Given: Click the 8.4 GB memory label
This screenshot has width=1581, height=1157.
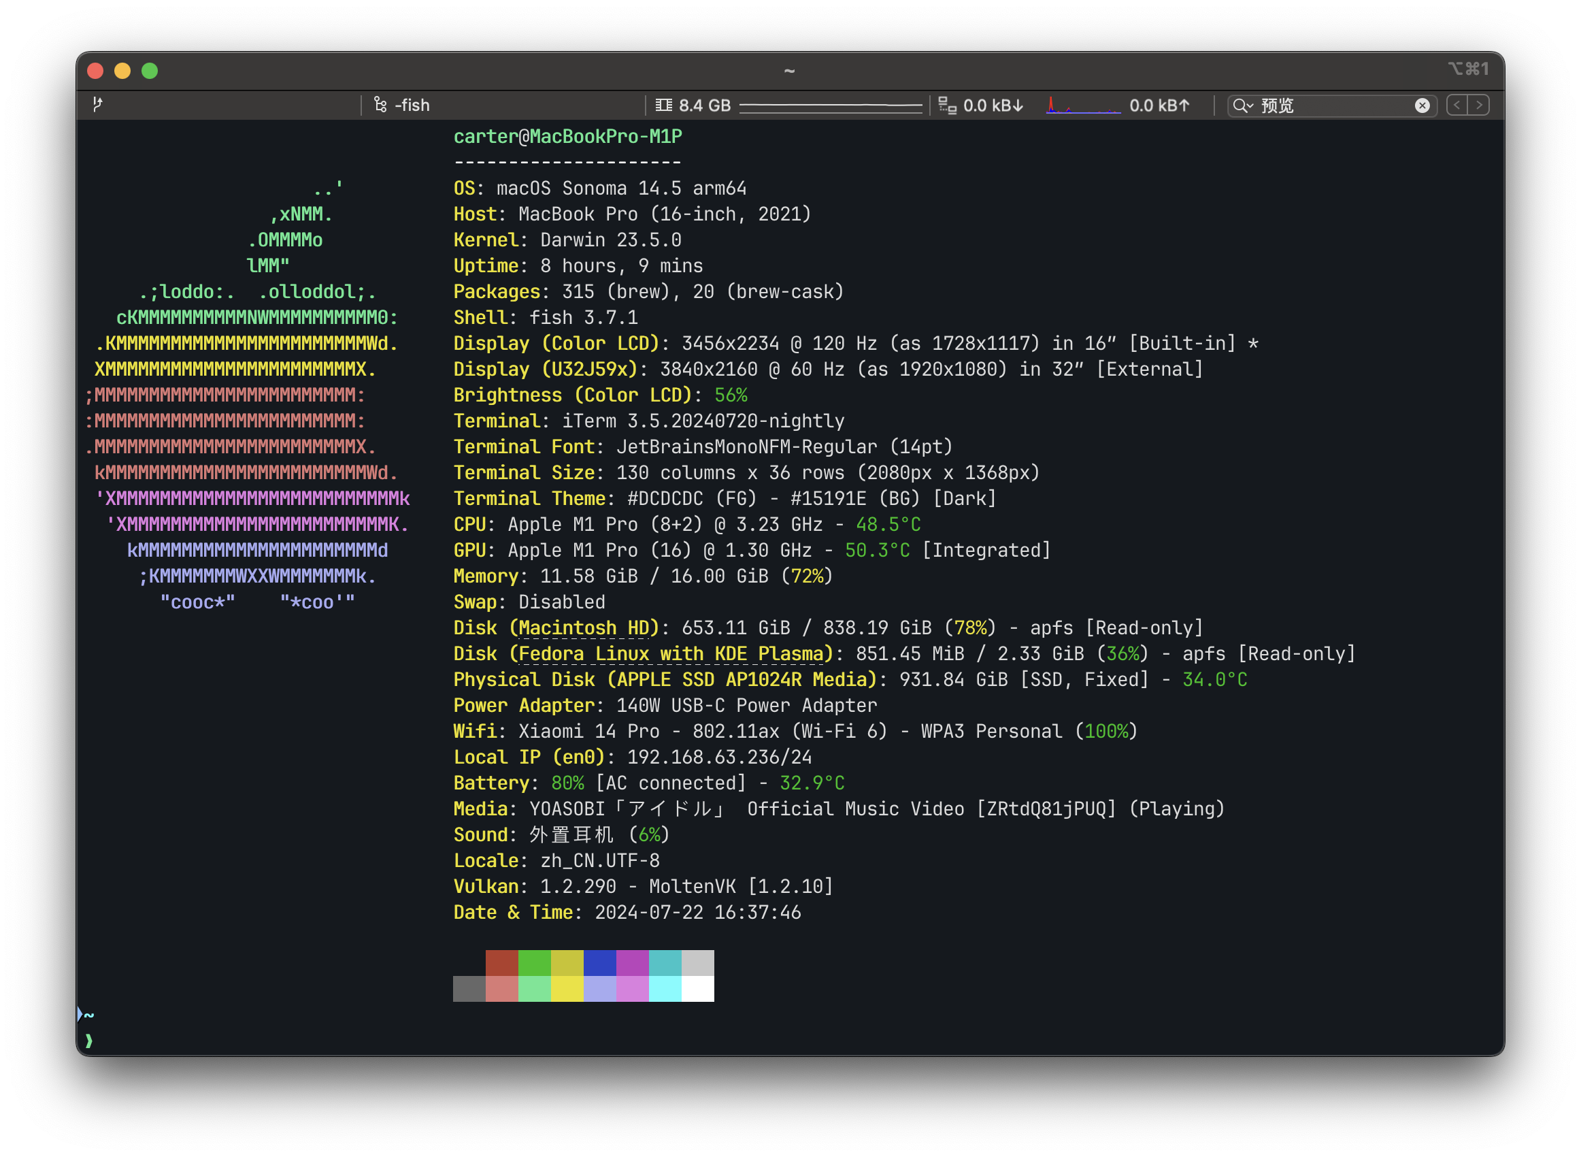Looking at the screenshot, I should (x=704, y=105).
